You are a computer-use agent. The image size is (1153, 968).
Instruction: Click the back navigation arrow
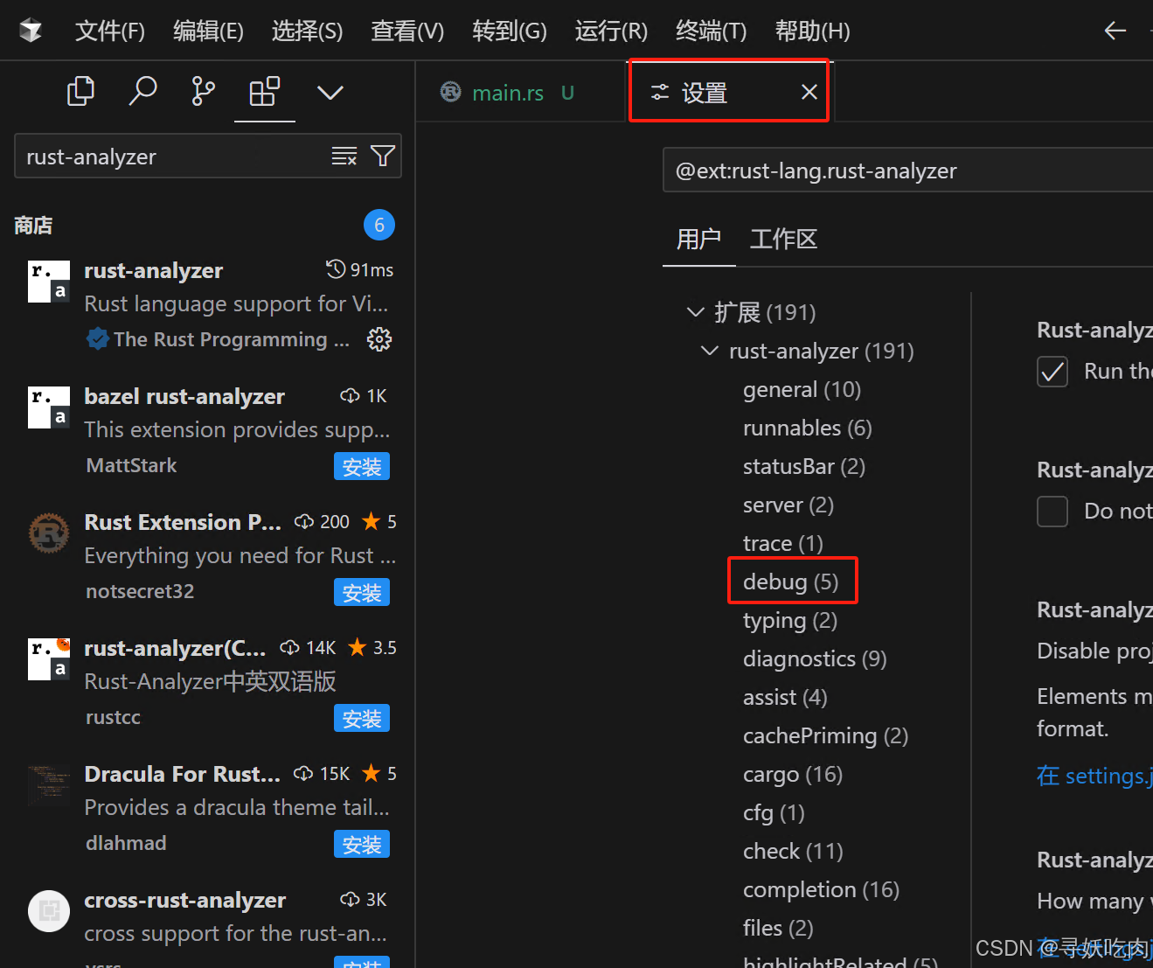tap(1115, 31)
